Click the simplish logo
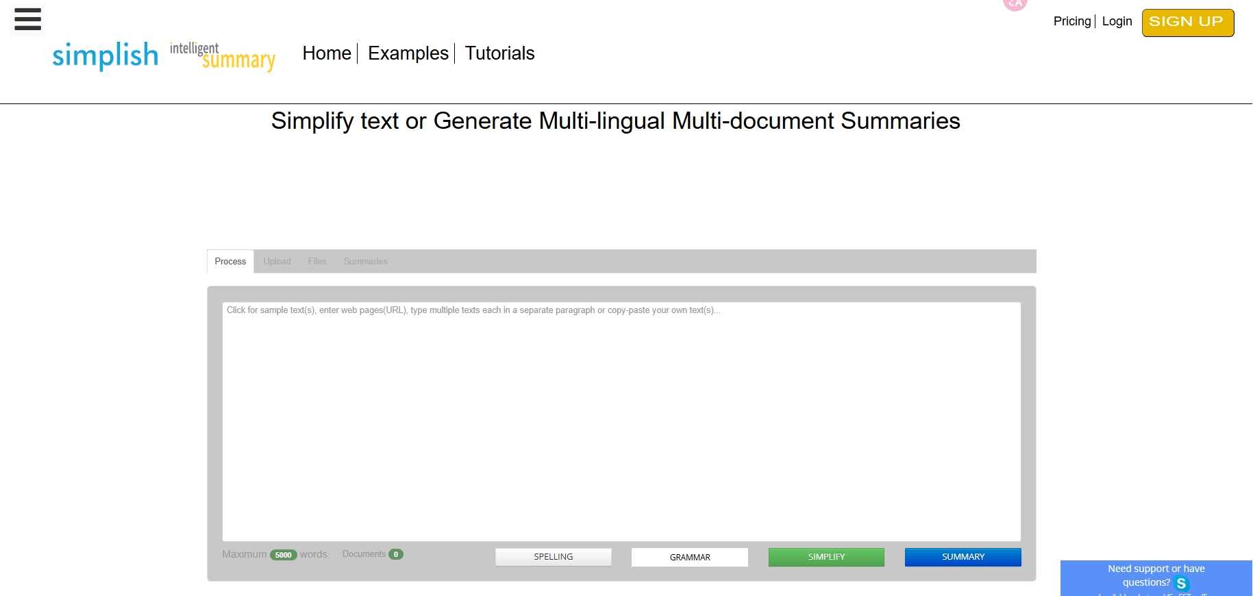Screen dimensions: 1253x596 tap(105, 55)
